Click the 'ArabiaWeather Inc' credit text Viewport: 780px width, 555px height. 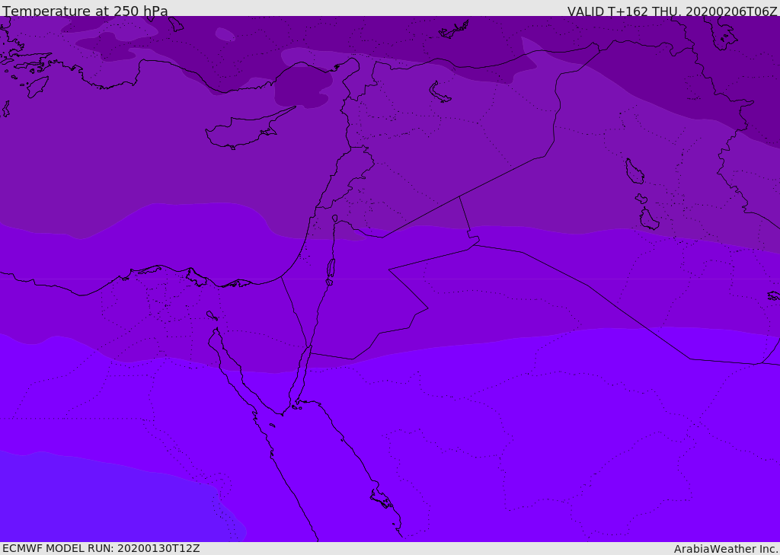[x=726, y=549]
